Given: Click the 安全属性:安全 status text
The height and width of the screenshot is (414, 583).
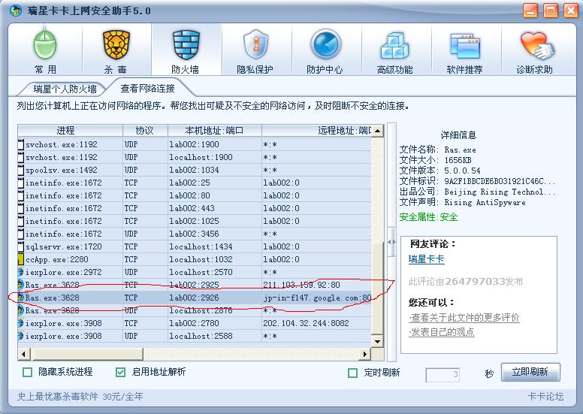Looking at the screenshot, I should [428, 217].
